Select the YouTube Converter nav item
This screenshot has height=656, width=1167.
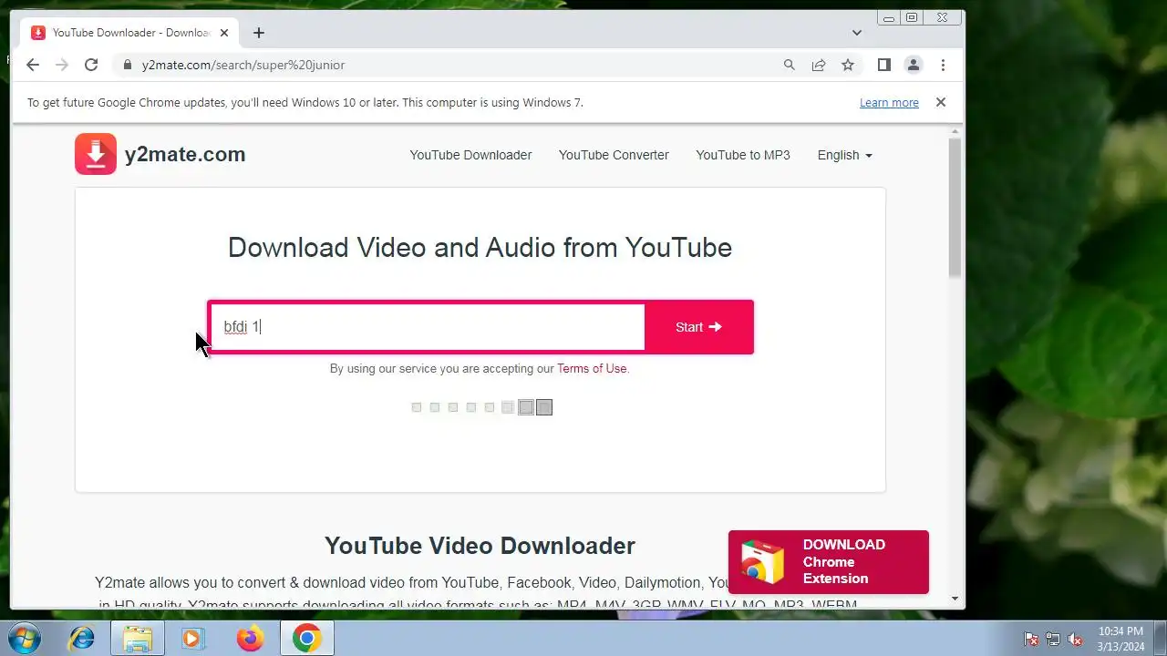click(614, 155)
